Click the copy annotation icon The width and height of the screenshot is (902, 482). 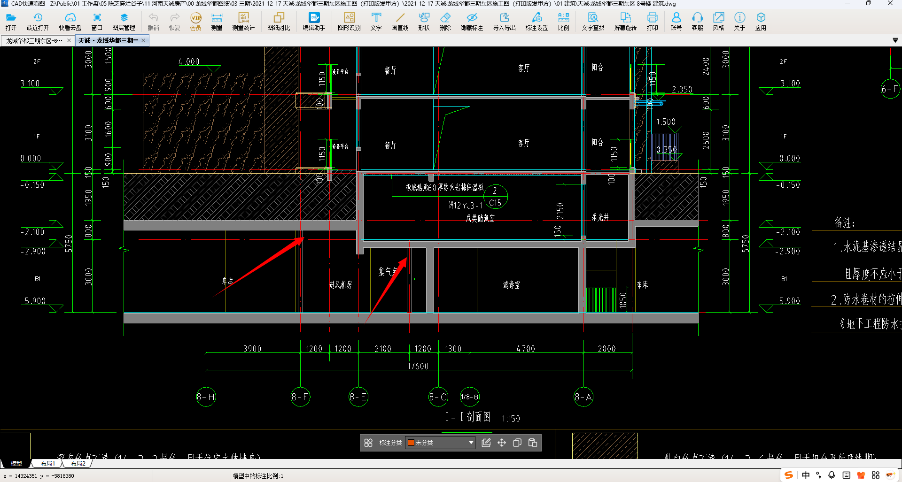coord(517,443)
